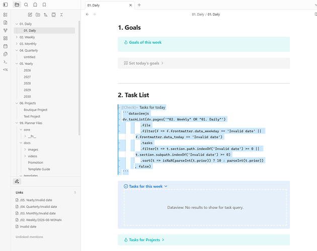The height and width of the screenshot is (251, 317).
Task: Collapse the Links section header
Action: tap(20, 192)
